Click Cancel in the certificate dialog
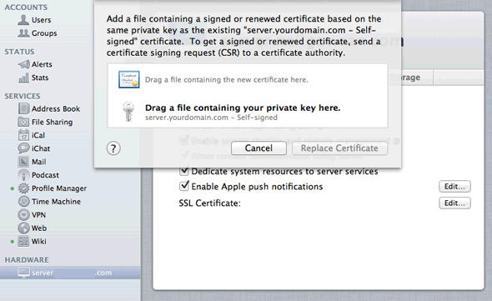The width and height of the screenshot is (492, 301). click(x=259, y=148)
